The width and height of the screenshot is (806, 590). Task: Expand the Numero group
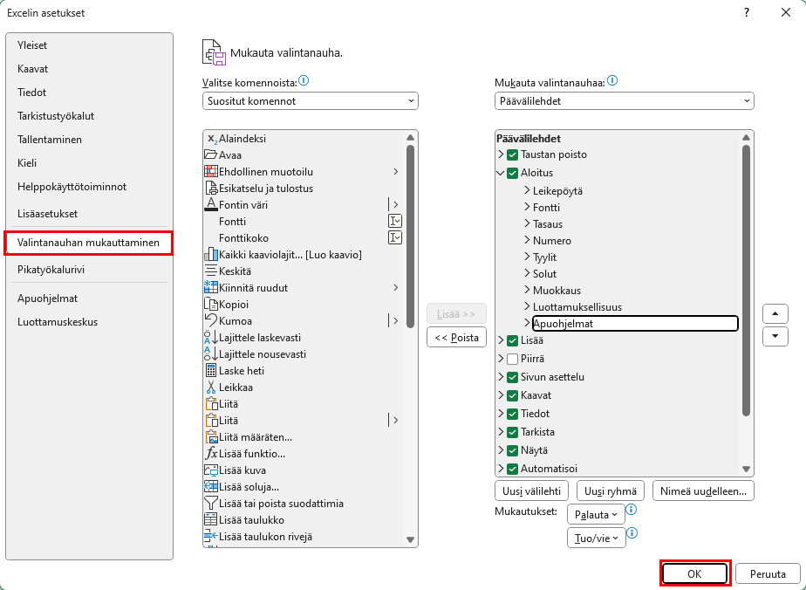coord(527,240)
